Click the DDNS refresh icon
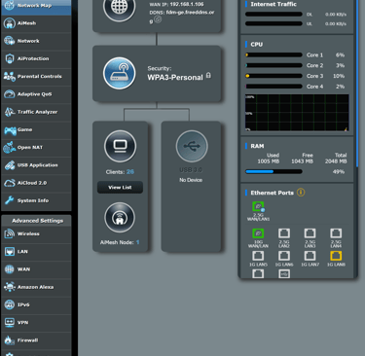The image size is (365, 356). tap(158, 19)
